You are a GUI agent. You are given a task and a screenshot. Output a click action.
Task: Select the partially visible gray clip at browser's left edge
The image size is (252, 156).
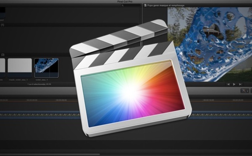click(x=3, y=68)
